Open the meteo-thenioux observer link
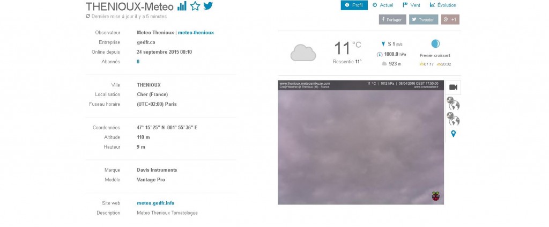 pyautogui.click(x=196, y=33)
